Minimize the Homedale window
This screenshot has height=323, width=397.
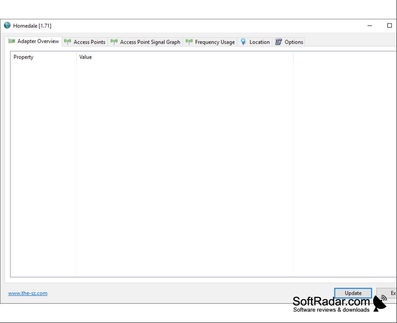pyautogui.click(x=370, y=26)
